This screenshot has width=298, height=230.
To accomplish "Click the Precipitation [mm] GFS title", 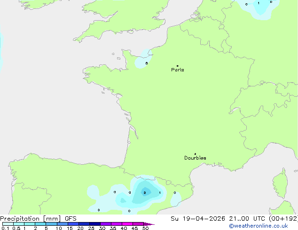I will tap(38, 219).
